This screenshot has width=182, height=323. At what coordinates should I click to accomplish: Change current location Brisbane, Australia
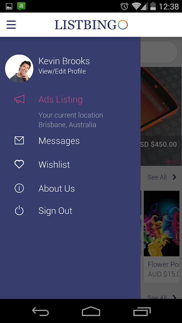(71, 120)
